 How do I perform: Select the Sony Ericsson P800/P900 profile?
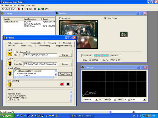(27, 73)
